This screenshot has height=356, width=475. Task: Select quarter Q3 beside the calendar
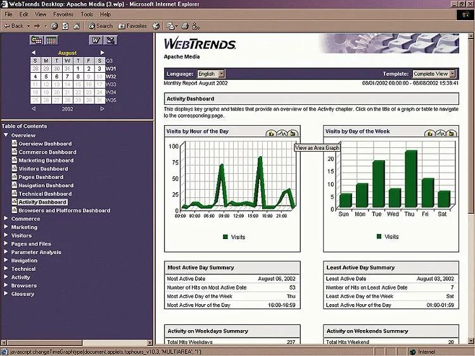click(109, 61)
